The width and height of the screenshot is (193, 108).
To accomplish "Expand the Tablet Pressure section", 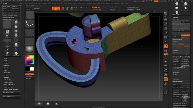I will coord(8,82).
